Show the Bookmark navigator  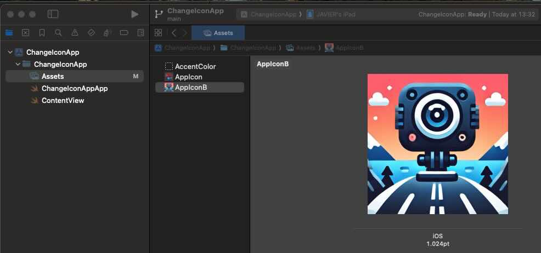point(42,33)
